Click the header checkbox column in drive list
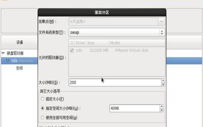Viewport: 203px width, 127px height. tap(72, 43)
